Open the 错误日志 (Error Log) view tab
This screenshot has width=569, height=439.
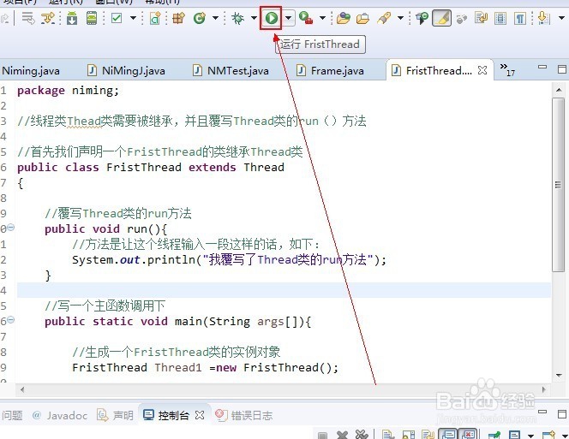click(244, 415)
